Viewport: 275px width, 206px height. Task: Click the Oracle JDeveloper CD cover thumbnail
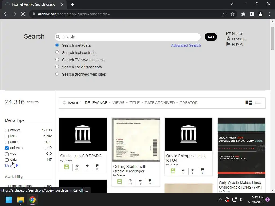coord(136,139)
